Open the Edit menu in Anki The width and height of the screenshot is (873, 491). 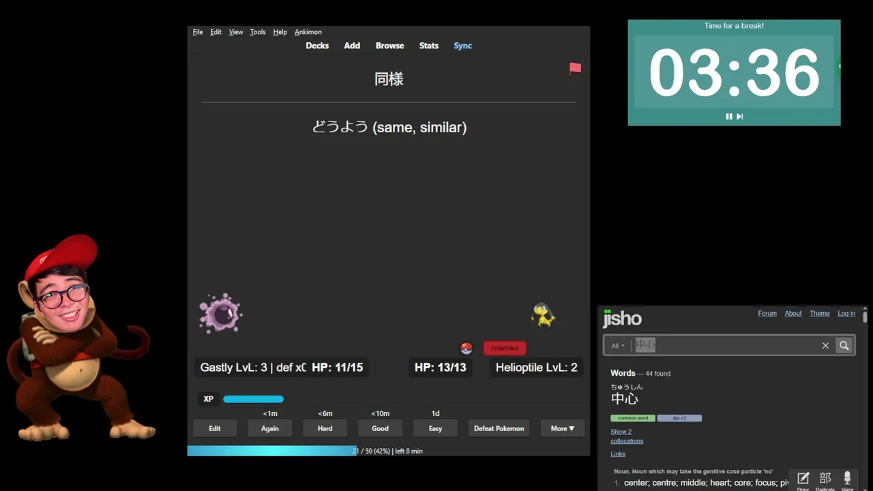click(216, 32)
